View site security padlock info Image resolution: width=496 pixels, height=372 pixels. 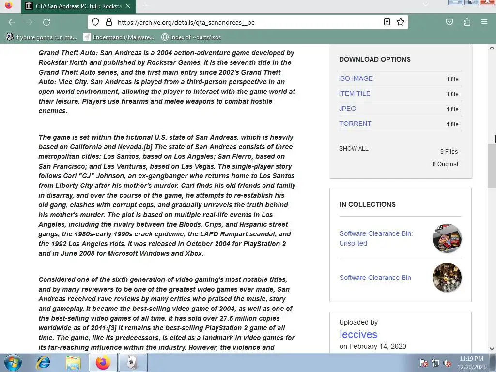(109, 22)
